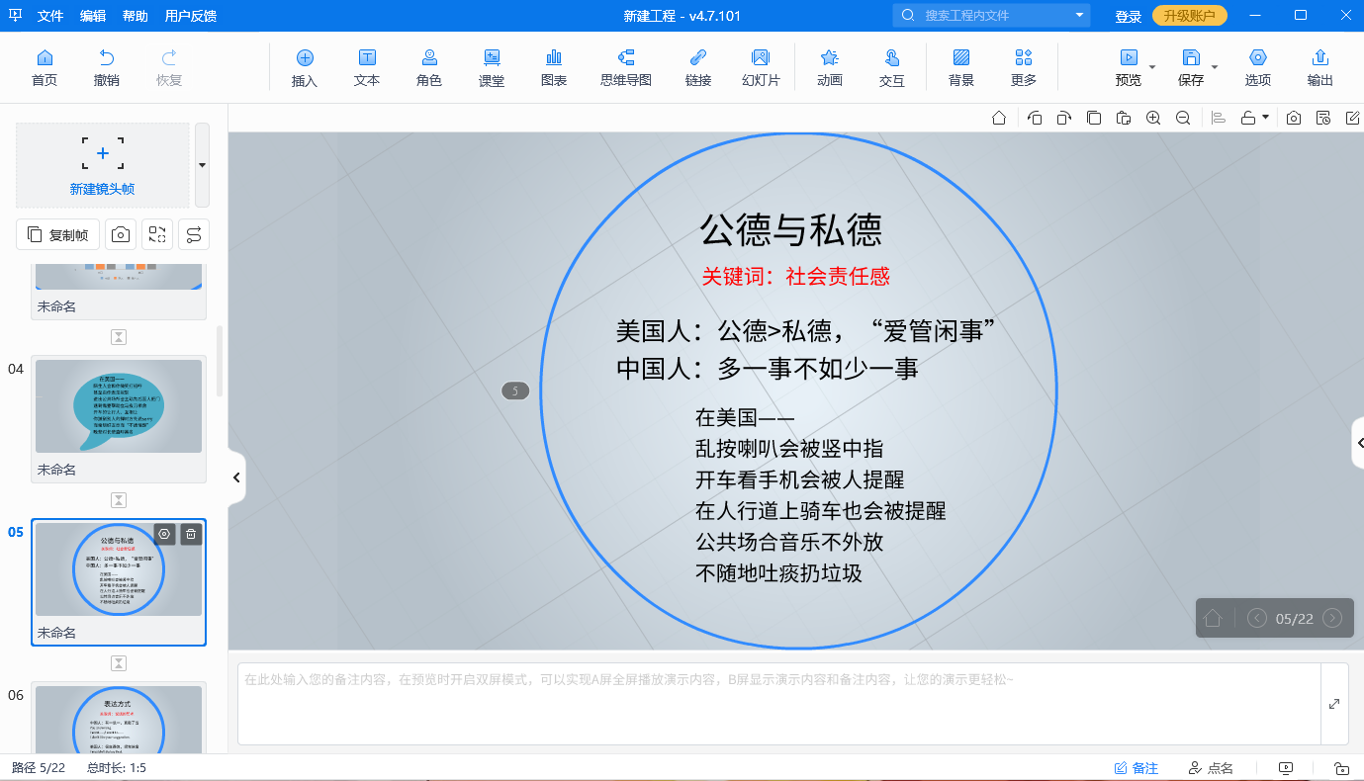Image resolution: width=1364 pixels, height=781 pixels.
Task: Click the transition hourglass between frames 04 and 05
Action: (x=119, y=500)
